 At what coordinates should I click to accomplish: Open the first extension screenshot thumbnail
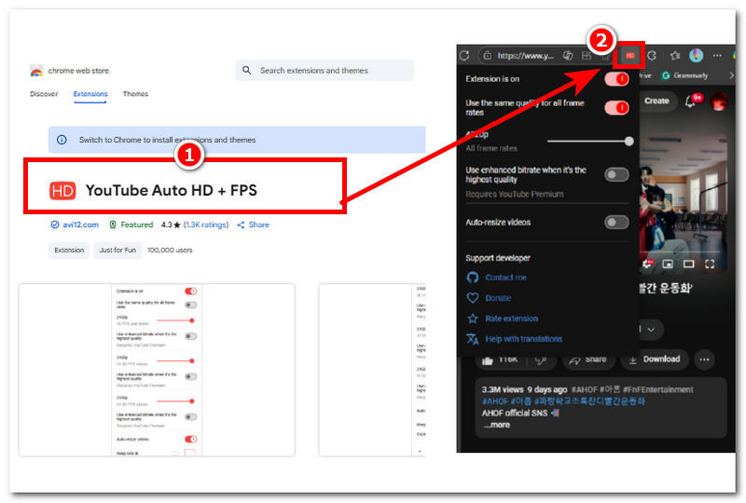point(157,370)
